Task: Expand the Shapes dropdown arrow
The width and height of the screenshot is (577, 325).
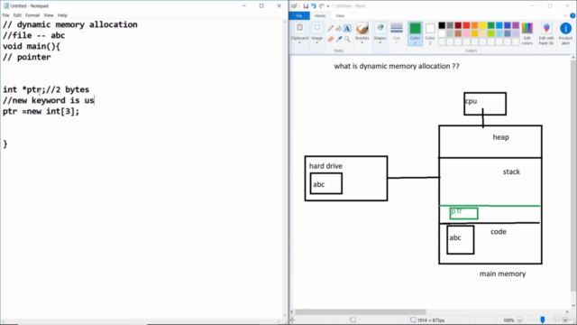Action: 380,42
